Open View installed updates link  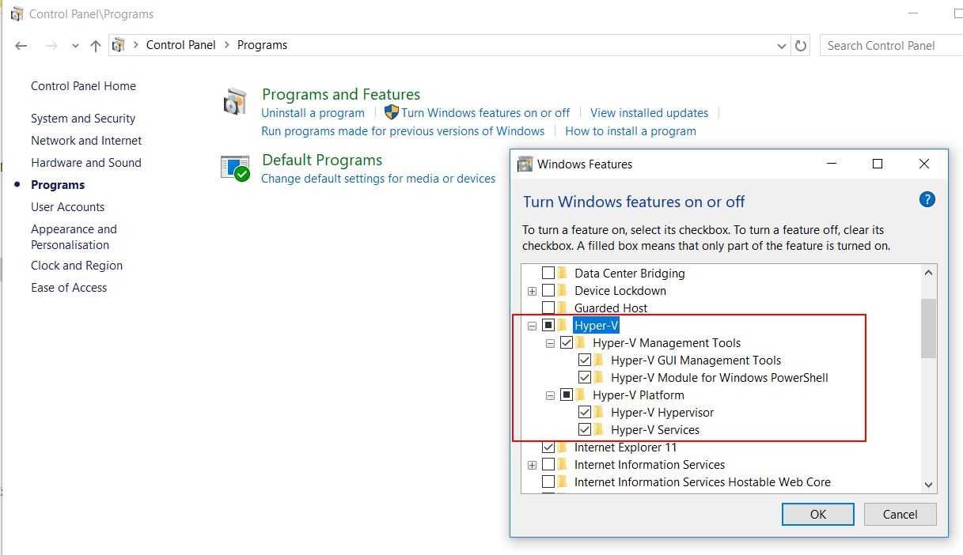point(649,112)
